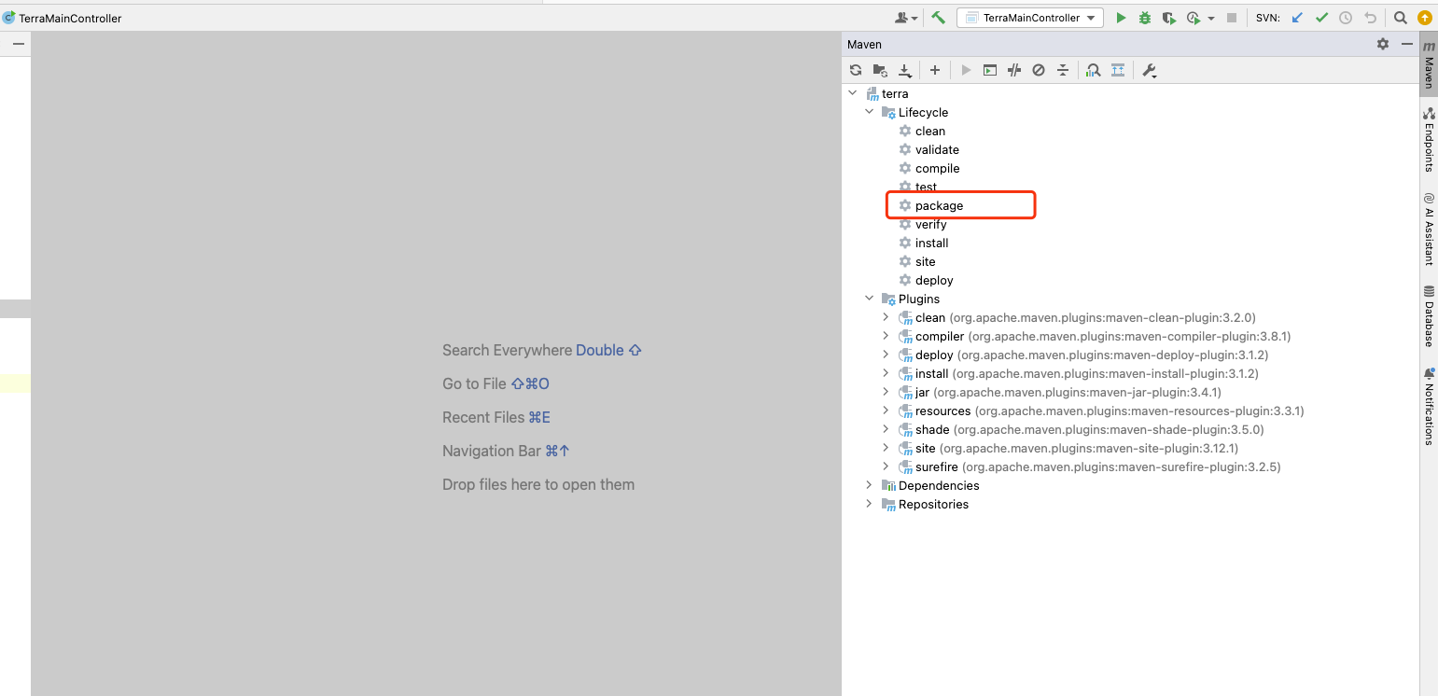
Task: Open the Endpoints side tab
Action: coord(1429,139)
